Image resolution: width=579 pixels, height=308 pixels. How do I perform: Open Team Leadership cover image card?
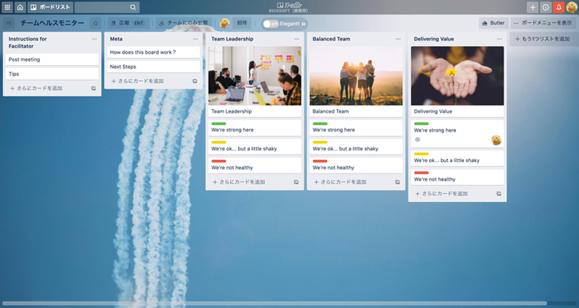pos(255,82)
